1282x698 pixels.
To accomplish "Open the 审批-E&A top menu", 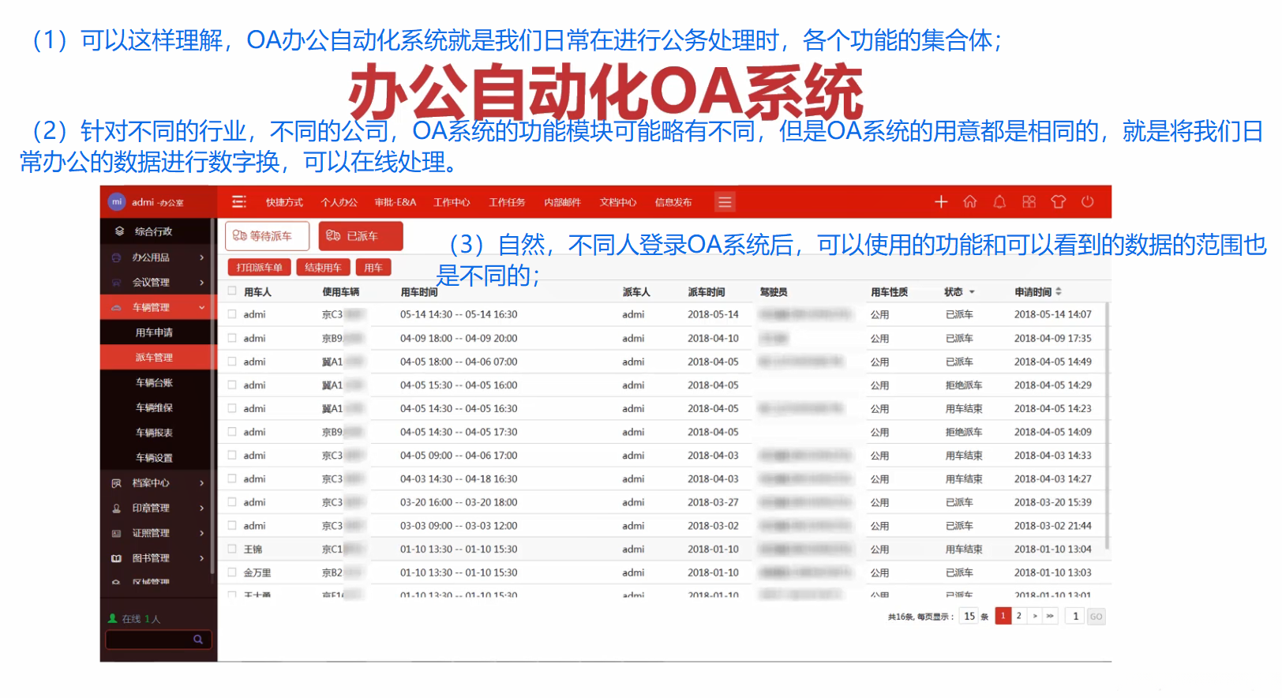I will point(395,203).
